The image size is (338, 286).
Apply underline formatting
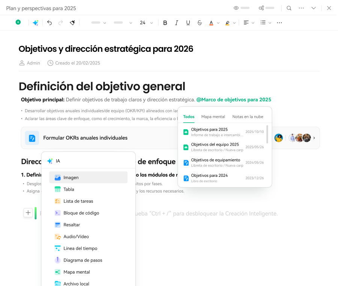[x=188, y=23]
